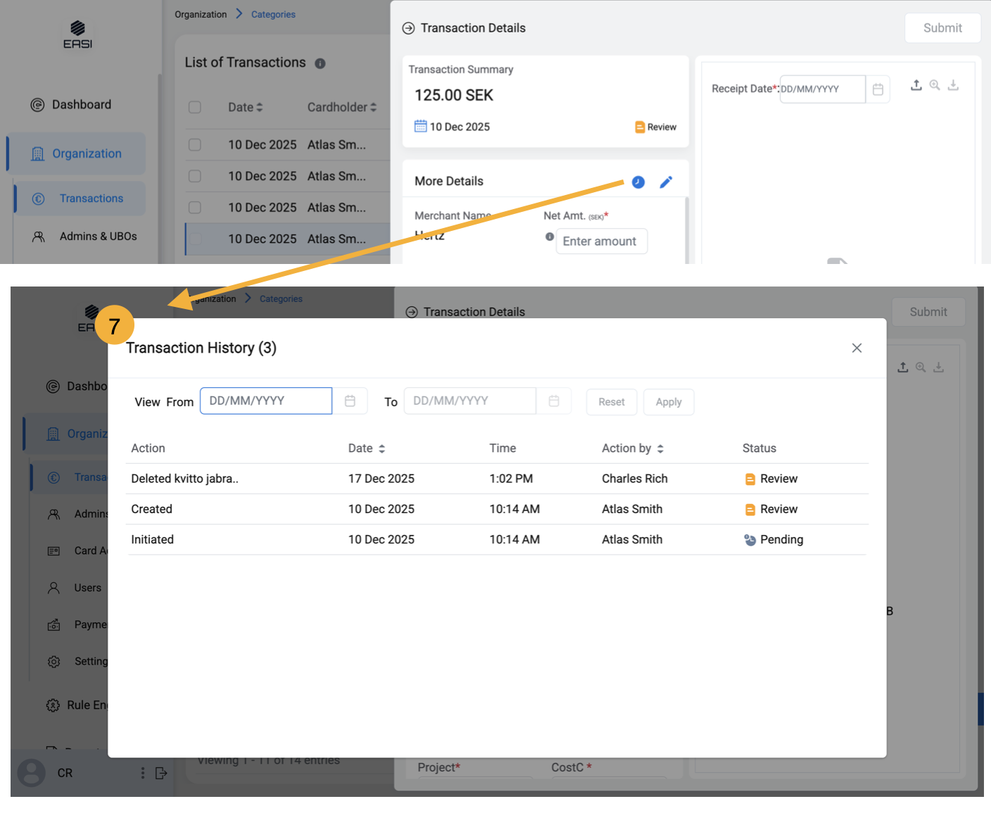Click the Apply button in history filter

click(x=668, y=402)
